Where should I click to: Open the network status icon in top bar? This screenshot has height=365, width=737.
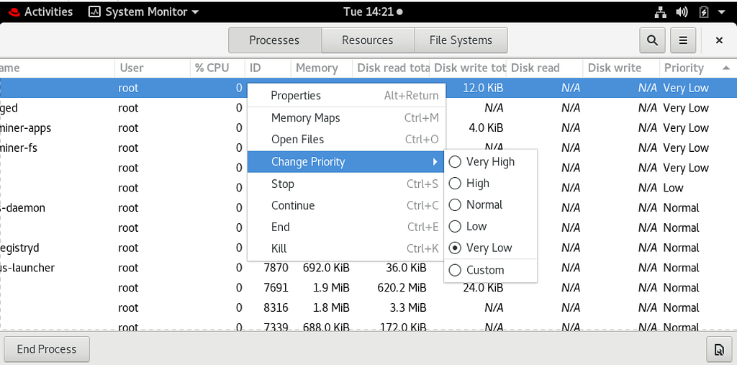(661, 12)
